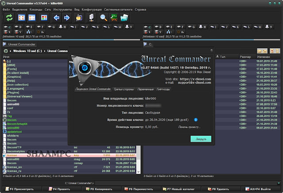Viewport: 283px width, 193px height.
Task: Click the red star button in right panel
Action: point(272,51)
